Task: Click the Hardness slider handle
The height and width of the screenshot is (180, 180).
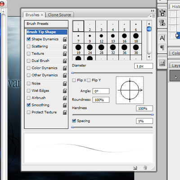Action: [153, 115]
